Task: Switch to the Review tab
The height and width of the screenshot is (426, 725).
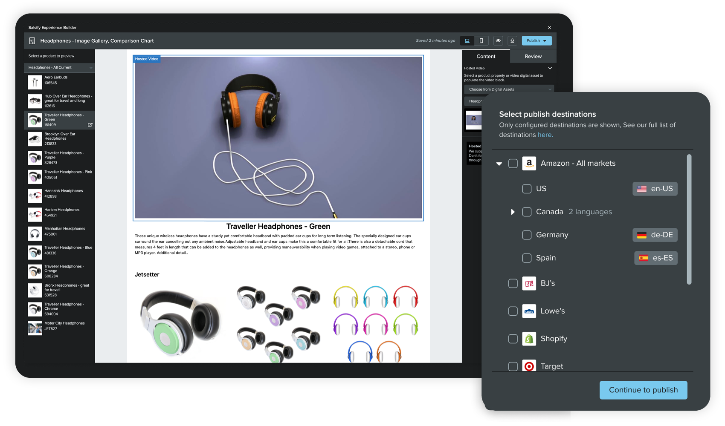Action: point(533,56)
